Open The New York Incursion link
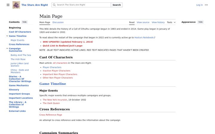215x134 pixels. click(55, 100)
